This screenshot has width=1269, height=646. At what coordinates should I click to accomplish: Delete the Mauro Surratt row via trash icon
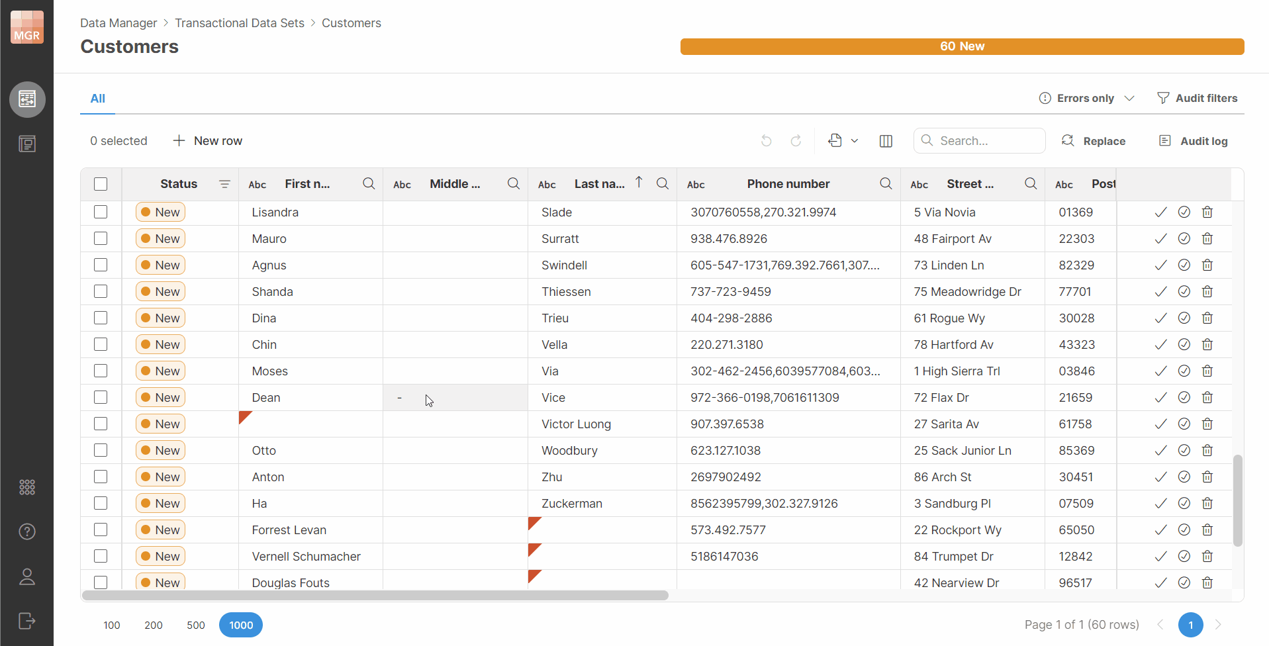tap(1207, 238)
